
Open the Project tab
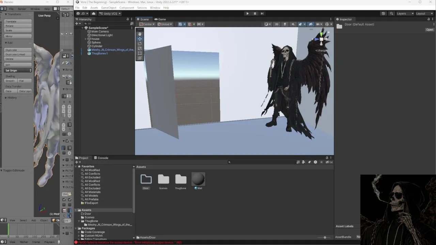click(82, 158)
